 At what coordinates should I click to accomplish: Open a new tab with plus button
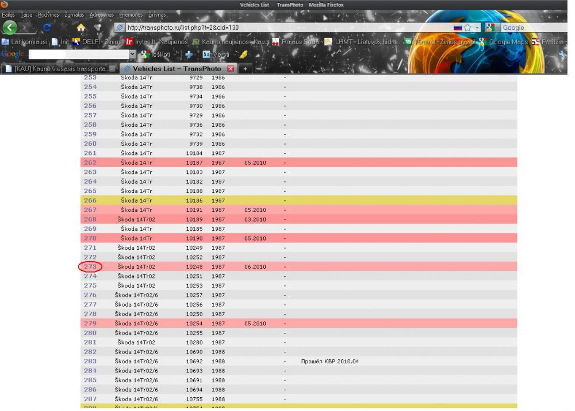click(244, 69)
